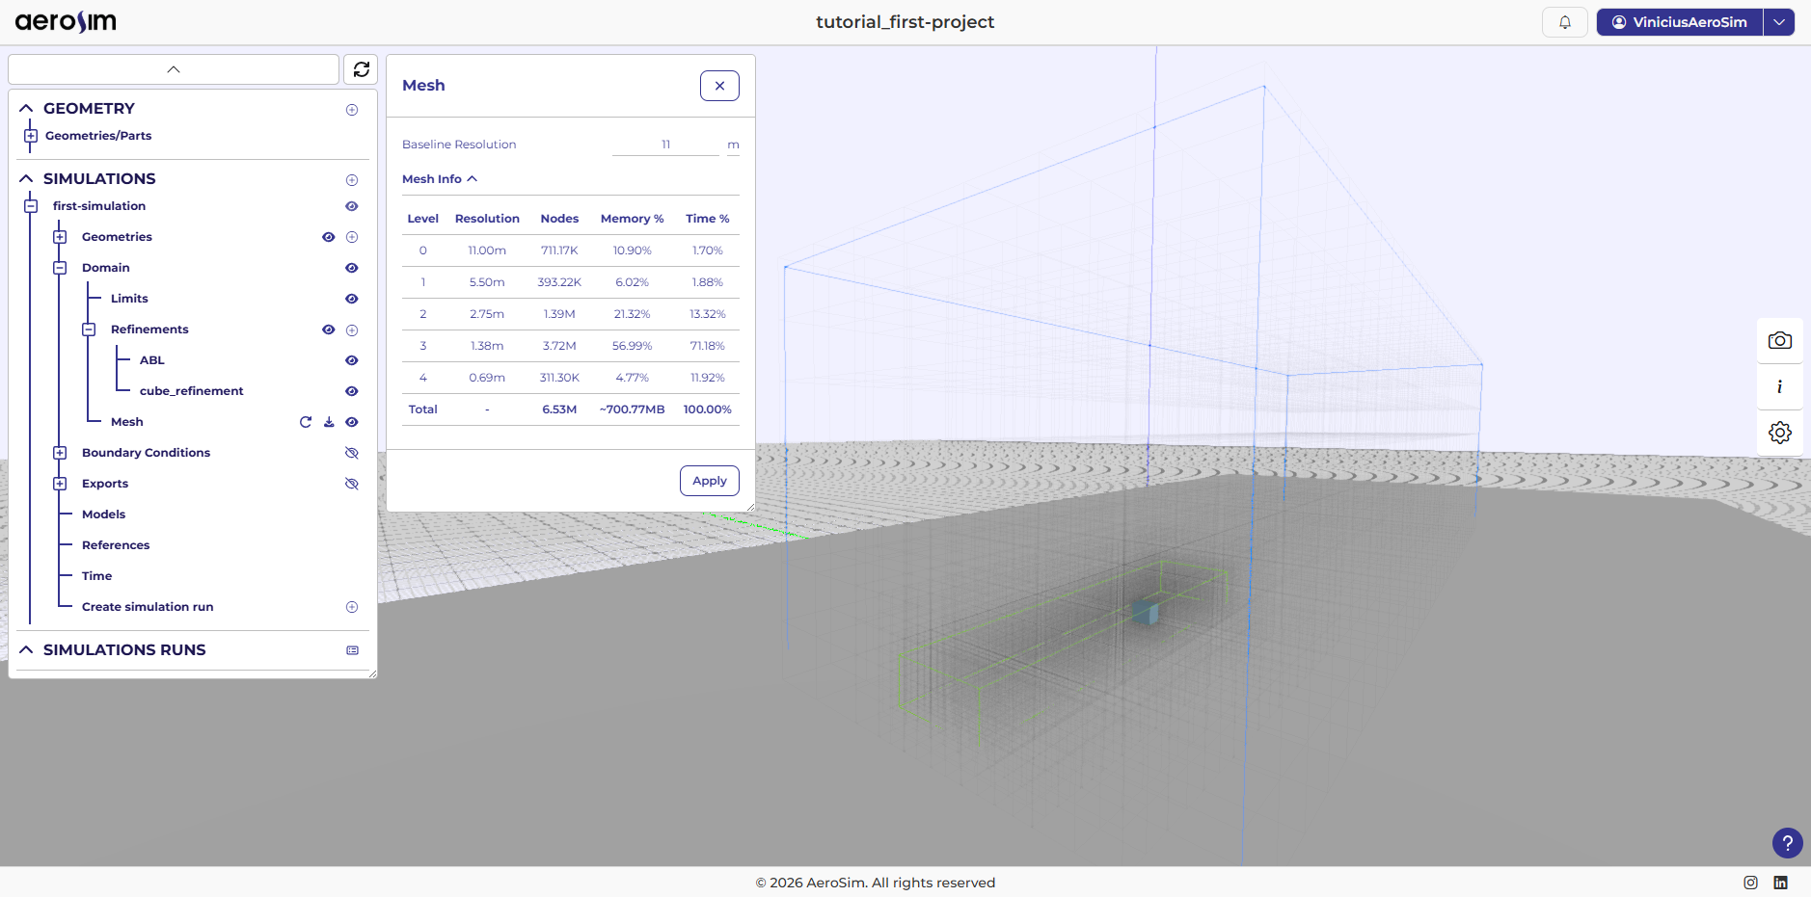Screen dimensions: 1811x897
Task: Hide the ABL refinement visibility
Action: (352, 360)
